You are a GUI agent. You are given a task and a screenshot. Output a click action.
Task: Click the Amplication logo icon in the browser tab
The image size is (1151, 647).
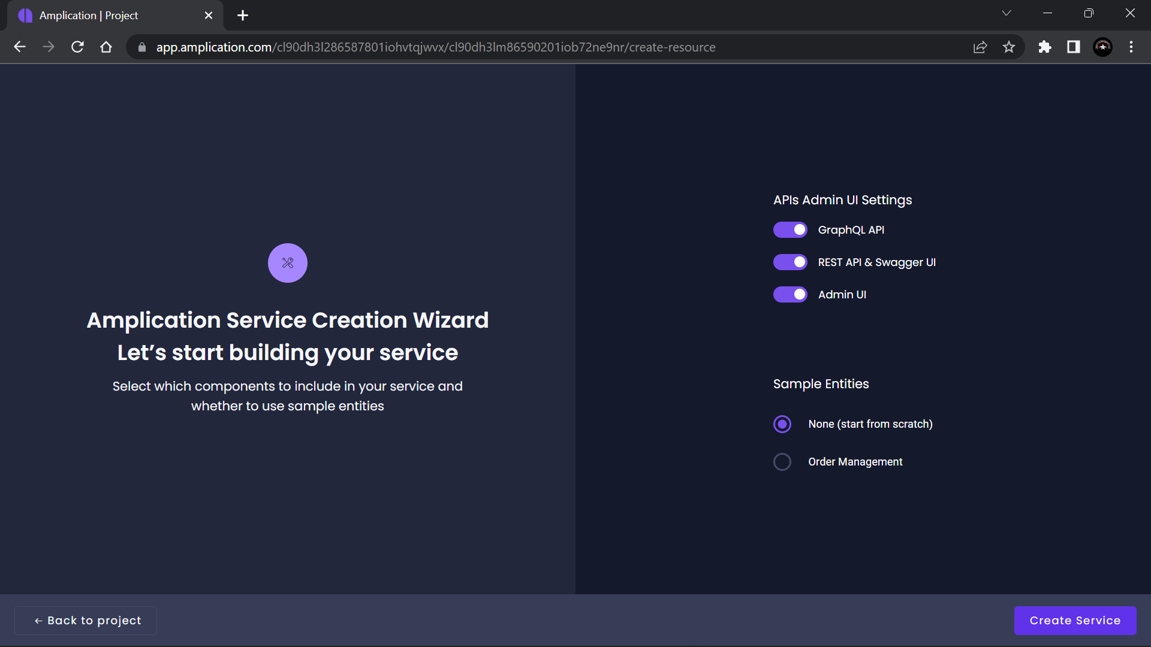[x=25, y=15]
